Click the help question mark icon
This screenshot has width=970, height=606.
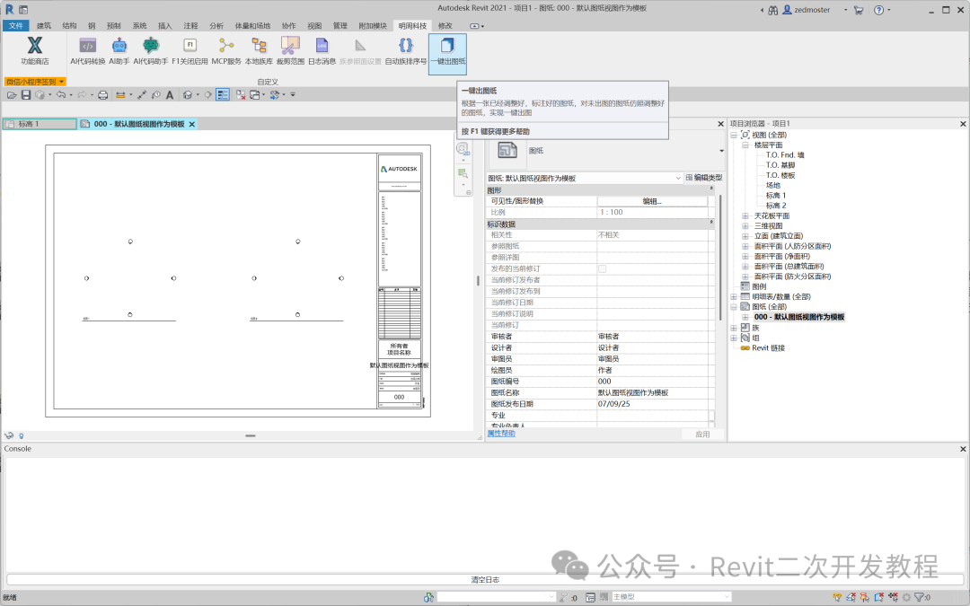[878, 10]
